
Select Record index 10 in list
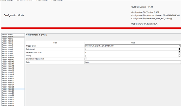13,55
